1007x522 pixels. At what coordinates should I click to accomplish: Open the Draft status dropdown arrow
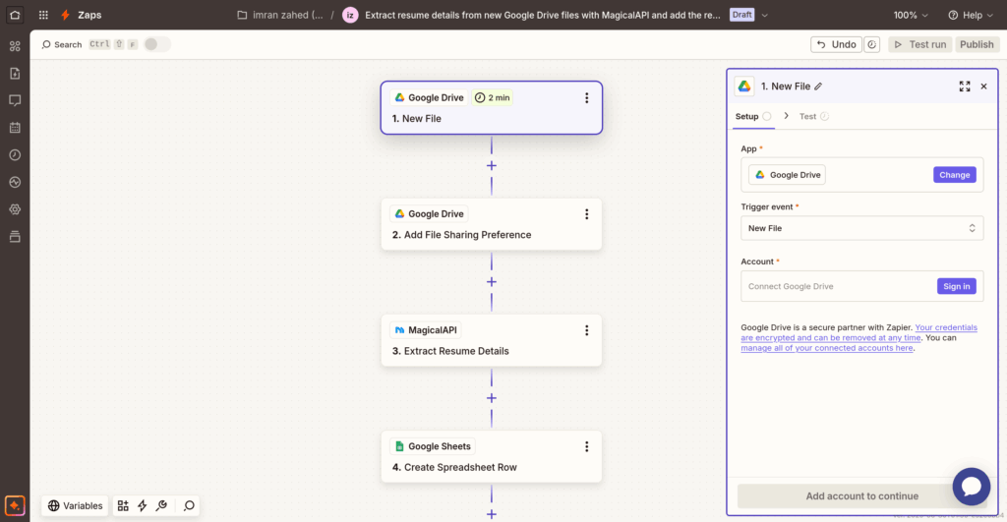(764, 15)
